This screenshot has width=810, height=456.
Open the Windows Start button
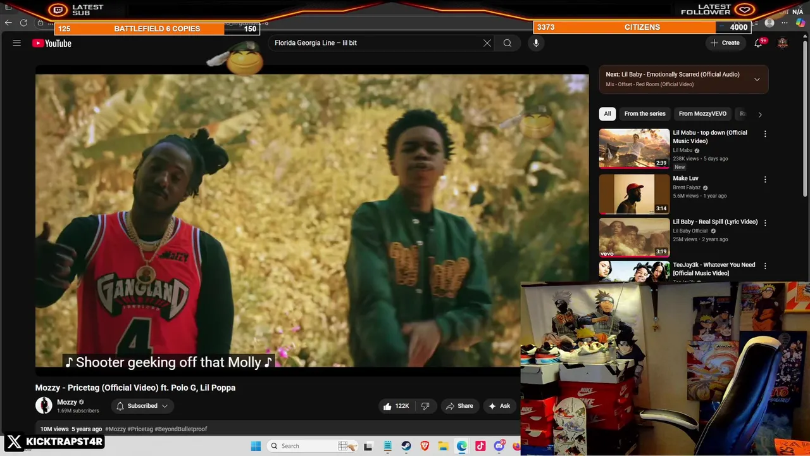256,446
